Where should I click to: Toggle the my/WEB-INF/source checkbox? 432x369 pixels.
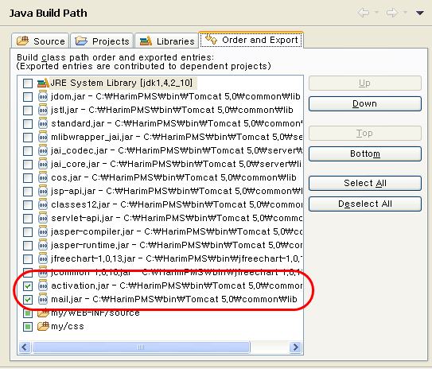pos(28,313)
